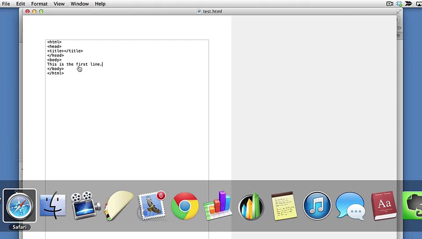This screenshot has height=239, width=422.
Task: Zoom the test.html window with green button
Action: click(x=41, y=11)
